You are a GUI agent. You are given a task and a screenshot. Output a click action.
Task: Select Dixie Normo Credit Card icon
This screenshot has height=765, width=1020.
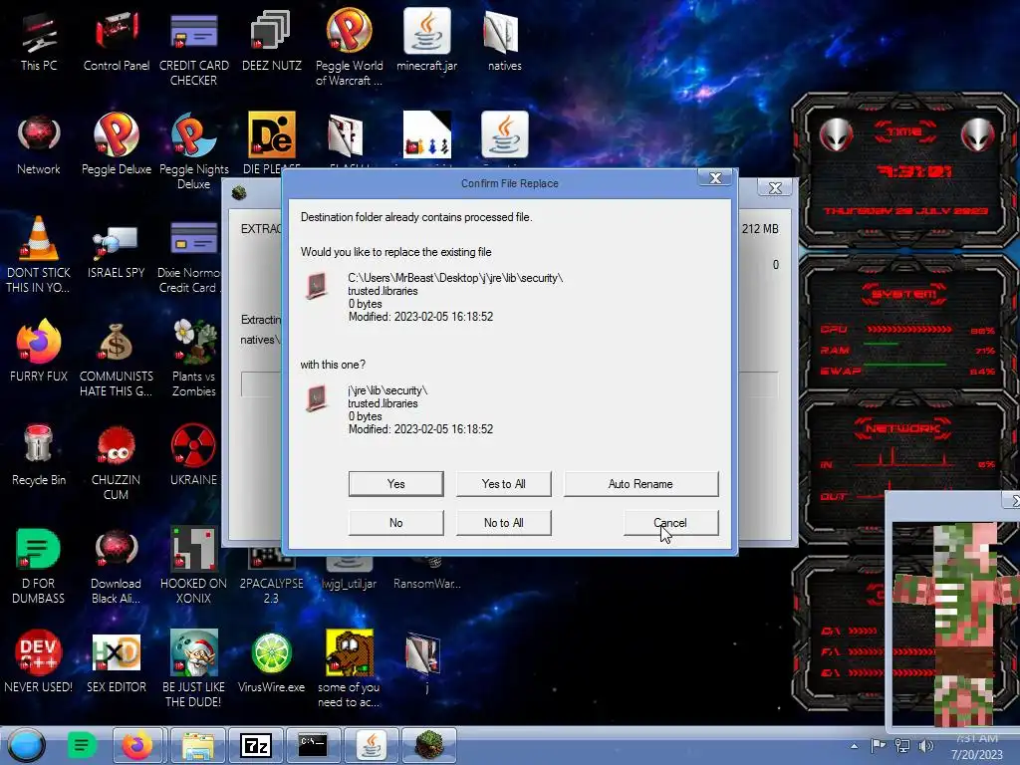(190, 257)
